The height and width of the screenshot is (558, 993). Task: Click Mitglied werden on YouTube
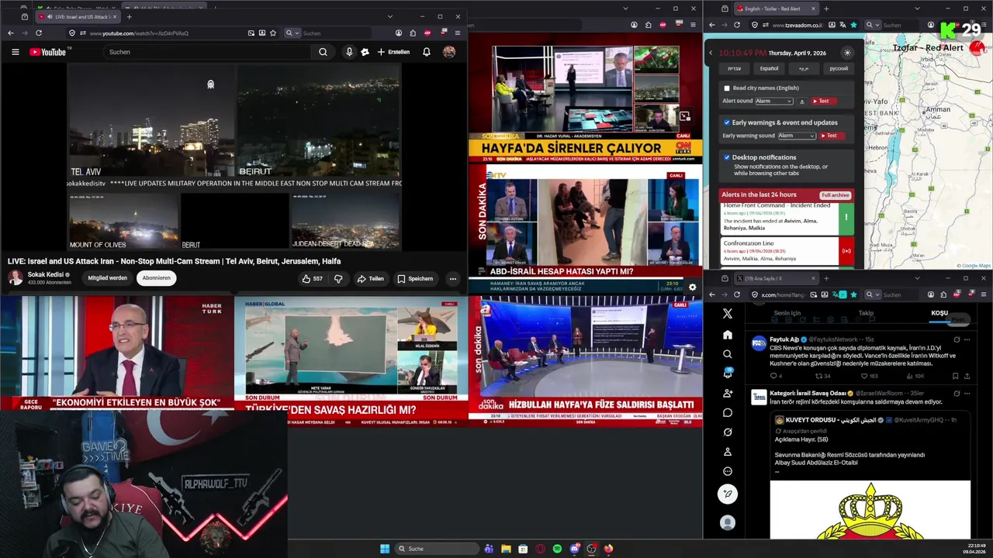point(107,278)
